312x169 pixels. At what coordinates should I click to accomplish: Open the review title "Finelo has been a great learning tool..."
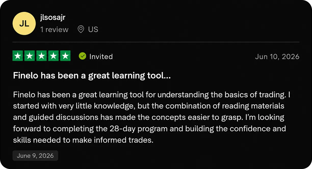[x=92, y=76]
